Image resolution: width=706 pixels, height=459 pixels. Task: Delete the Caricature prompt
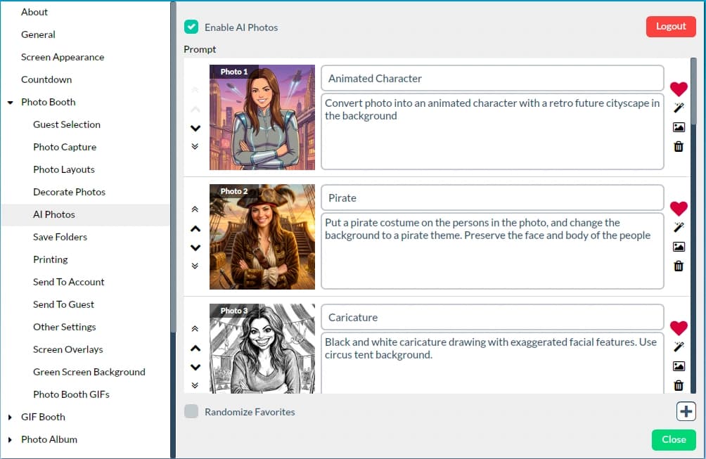pos(679,385)
